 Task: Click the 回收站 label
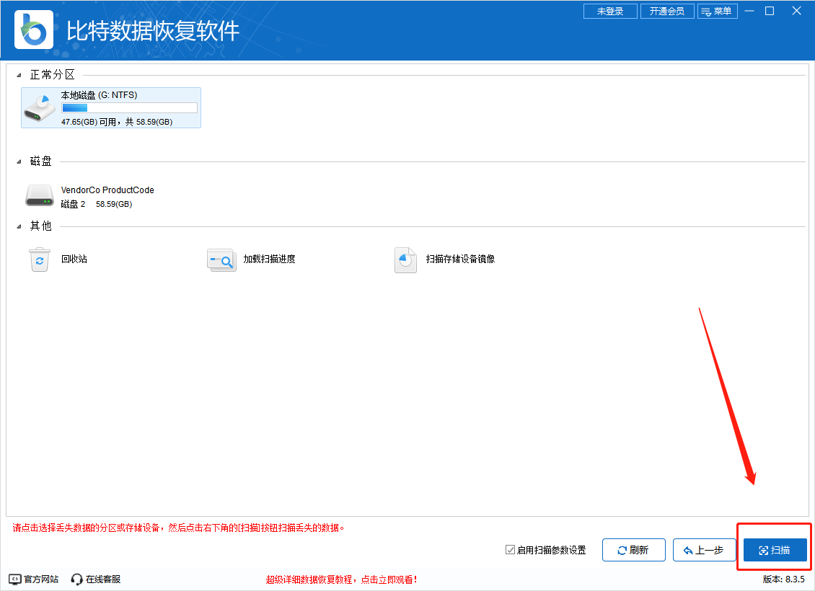(x=74, y=259)
